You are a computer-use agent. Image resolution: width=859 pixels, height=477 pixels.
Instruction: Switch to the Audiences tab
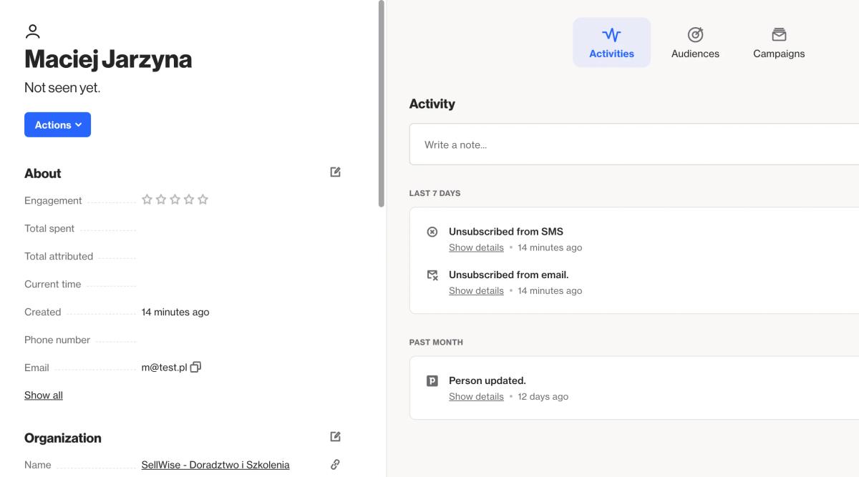[695, 43]
